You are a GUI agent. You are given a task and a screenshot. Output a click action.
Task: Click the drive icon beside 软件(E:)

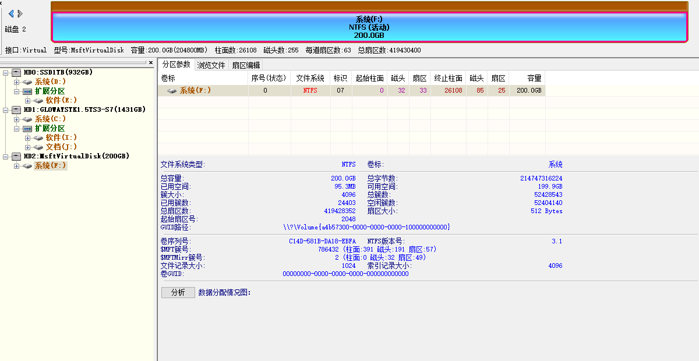click(x=39, y=101)
